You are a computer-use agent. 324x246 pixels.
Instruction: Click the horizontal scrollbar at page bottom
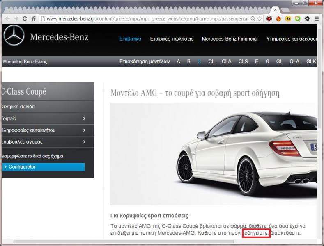[123, 241]
